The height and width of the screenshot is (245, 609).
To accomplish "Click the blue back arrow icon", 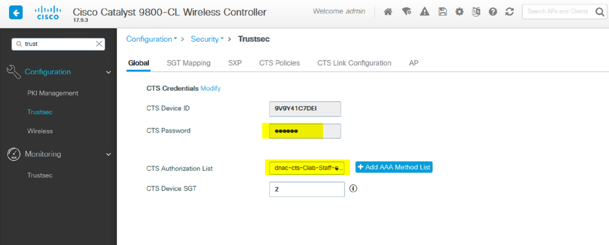I will pos(16,13).
